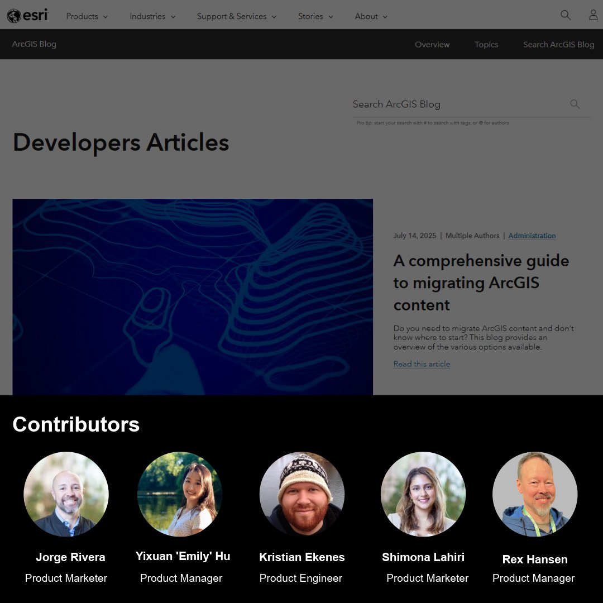Go to ArcGIS Blog home link

pos(34,44)
